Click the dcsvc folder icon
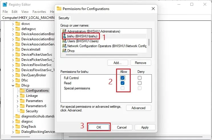The width and height of the screenshot is (212, 140). click(x=18, y=24)
